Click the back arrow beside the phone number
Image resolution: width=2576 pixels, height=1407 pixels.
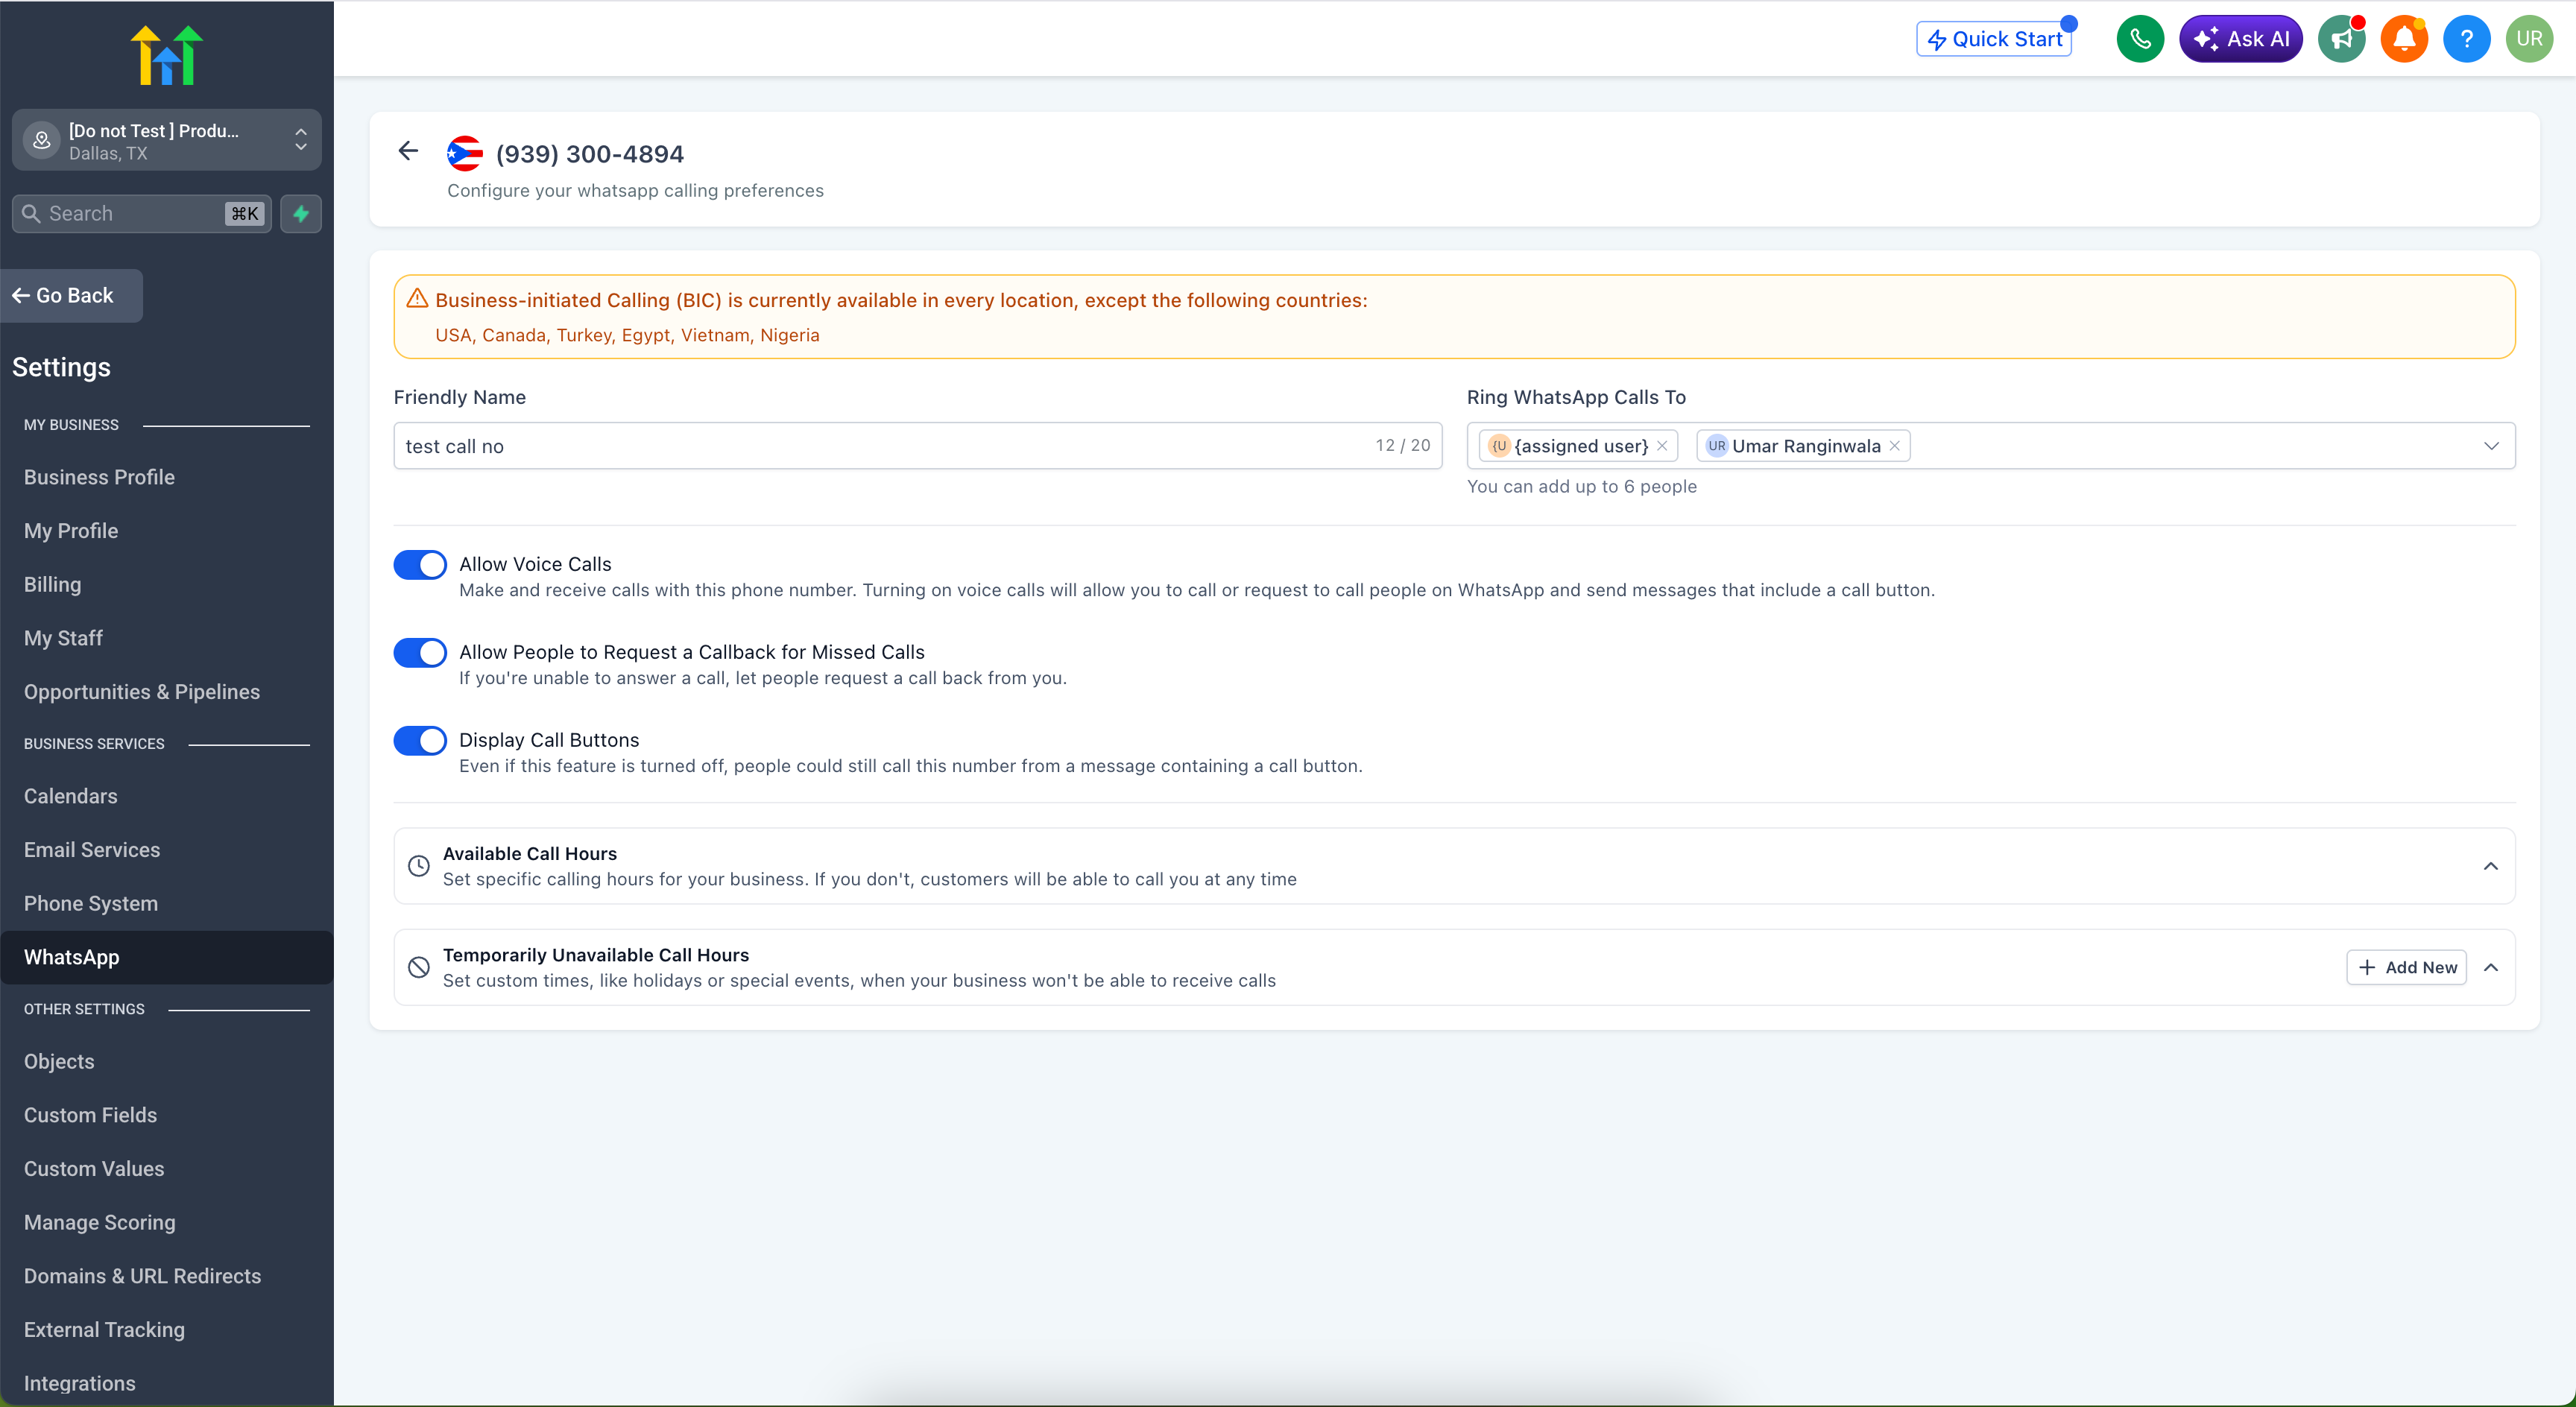tap(408, 151)
